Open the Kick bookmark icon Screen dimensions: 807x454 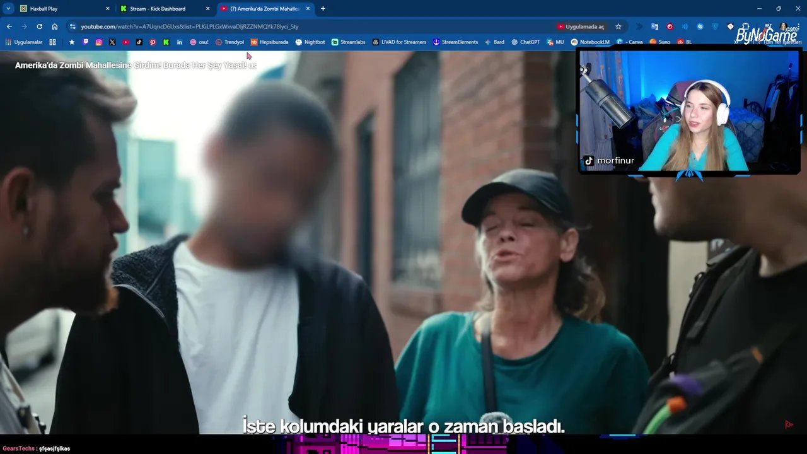coord(166,42)
